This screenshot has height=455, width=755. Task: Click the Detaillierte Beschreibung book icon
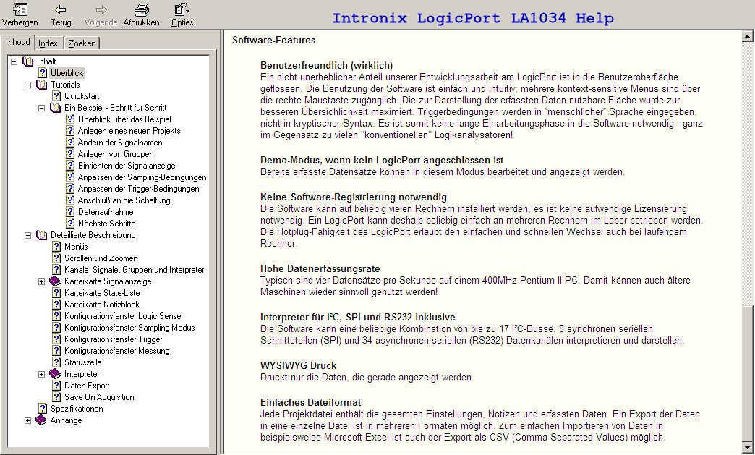tap(42, 235)
